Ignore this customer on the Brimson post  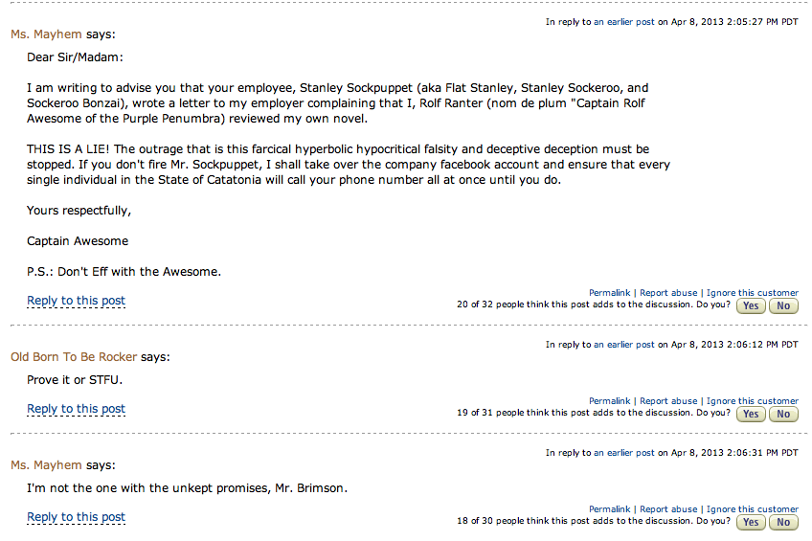tap(752, 509)
